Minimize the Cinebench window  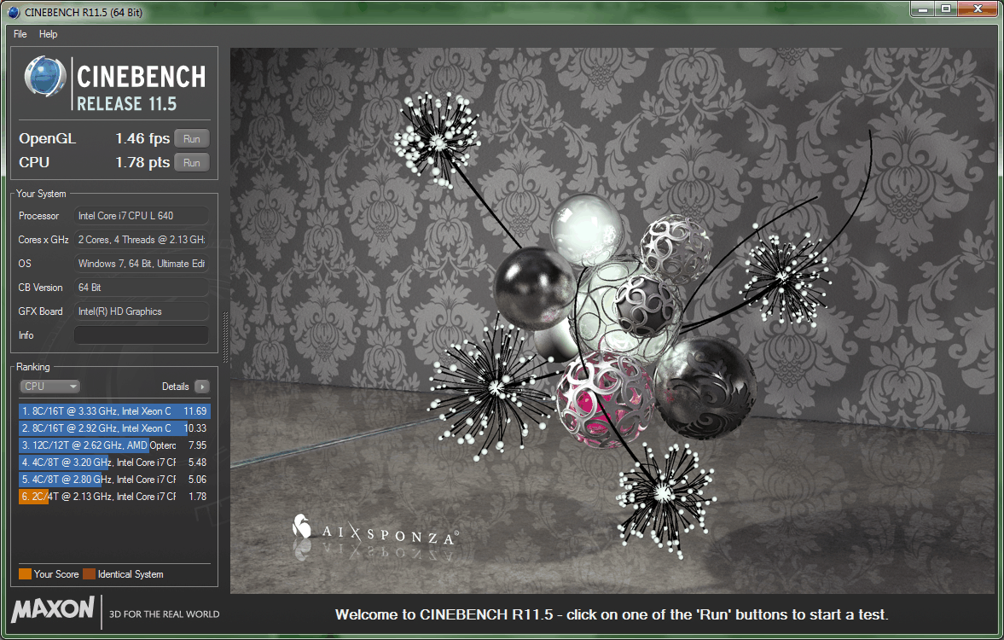click(x=923, y=9)
